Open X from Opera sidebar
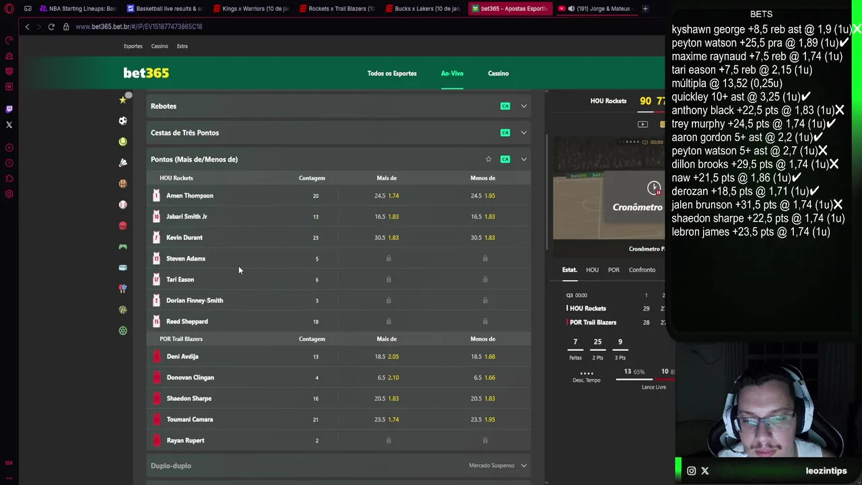 (x=9, y=125)
